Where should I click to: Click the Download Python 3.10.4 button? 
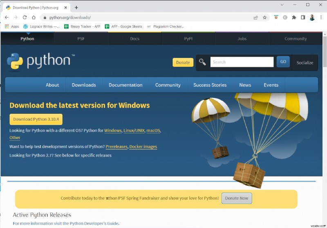coord(36,119)
